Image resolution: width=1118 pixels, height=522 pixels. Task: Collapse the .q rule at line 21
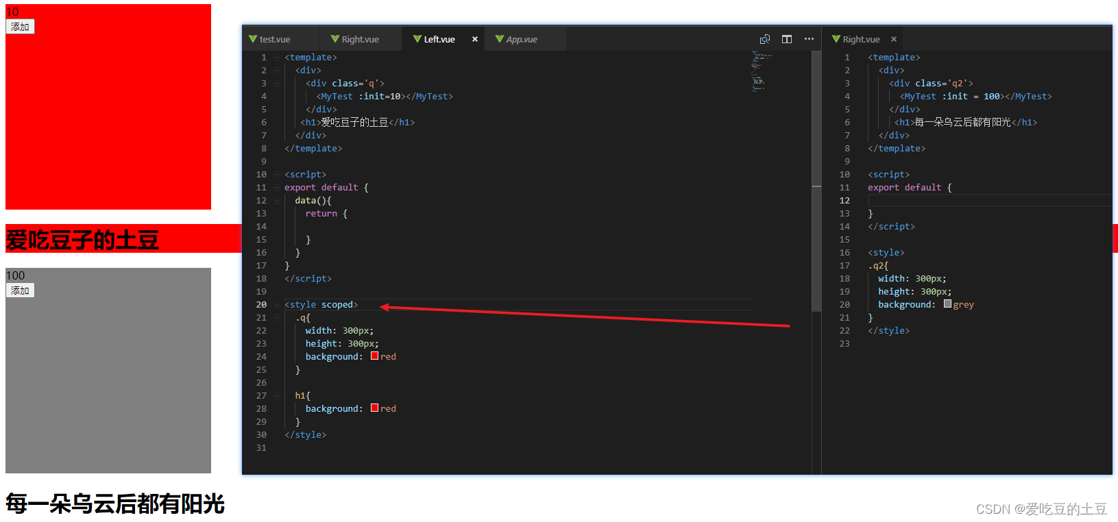tap(277, 318)
